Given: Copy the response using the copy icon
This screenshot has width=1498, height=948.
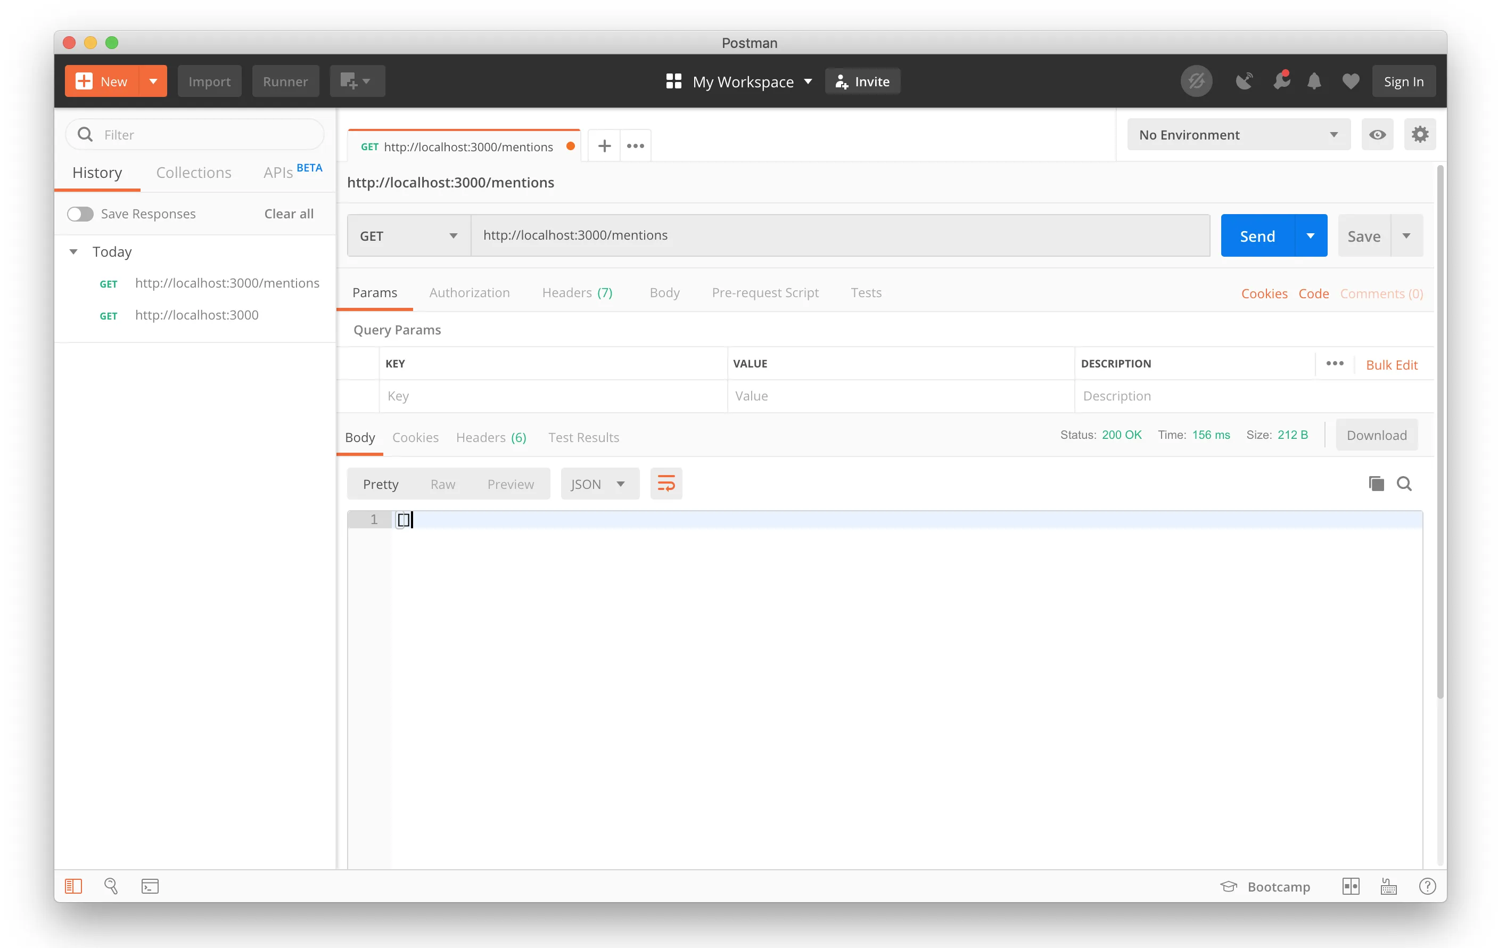Looking at the screenshot, I should 1376,484.
